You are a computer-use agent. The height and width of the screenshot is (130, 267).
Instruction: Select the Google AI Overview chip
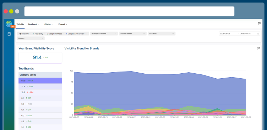click(x=75, y=34)
